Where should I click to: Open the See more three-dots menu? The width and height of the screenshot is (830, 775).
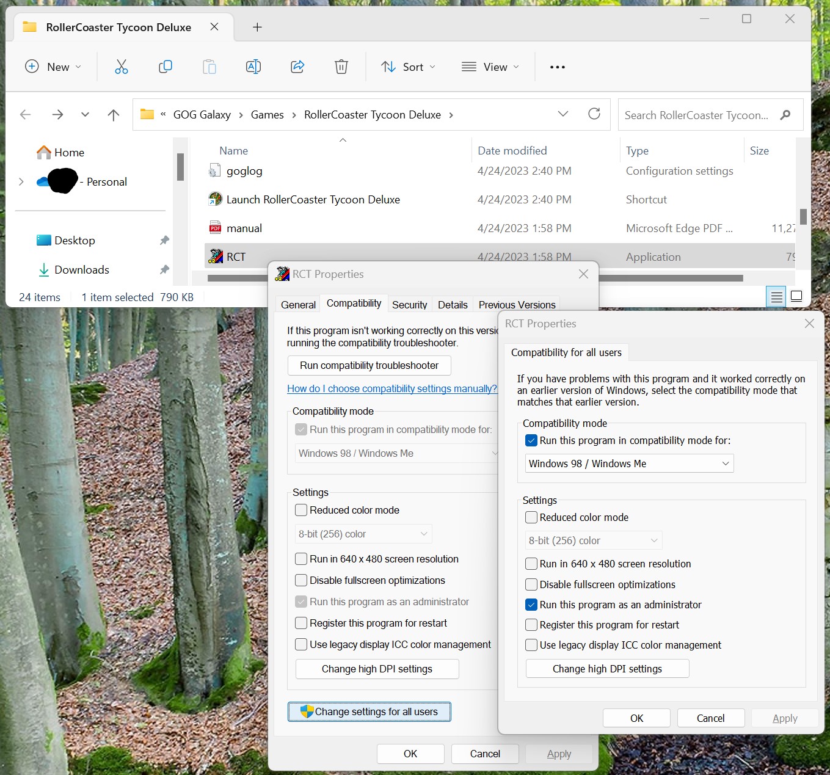tap(558, 67)
